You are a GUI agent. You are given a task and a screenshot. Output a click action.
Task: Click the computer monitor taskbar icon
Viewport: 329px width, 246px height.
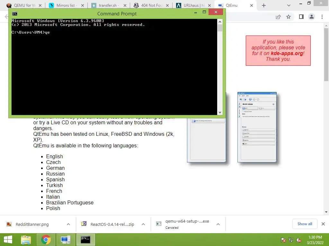(x=66, y=240)
